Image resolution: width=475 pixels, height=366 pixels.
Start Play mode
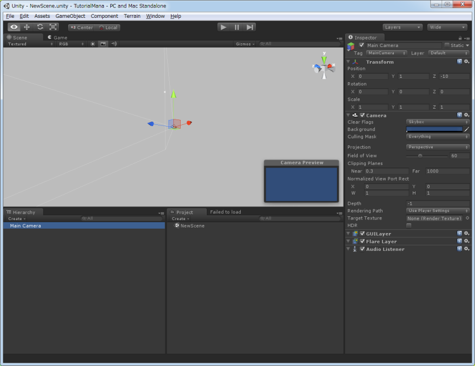tap(223, 27)
